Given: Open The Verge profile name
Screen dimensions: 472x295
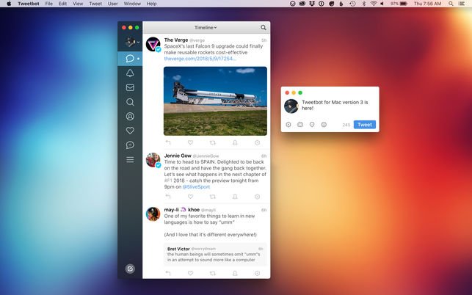Looking at the screenshot, I should click(x=176, y=40).
